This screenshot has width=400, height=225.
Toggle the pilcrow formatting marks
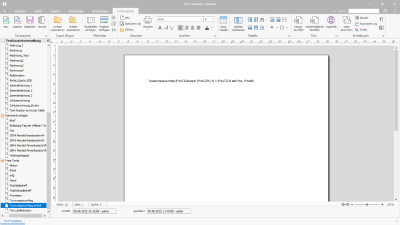point(381,19)
